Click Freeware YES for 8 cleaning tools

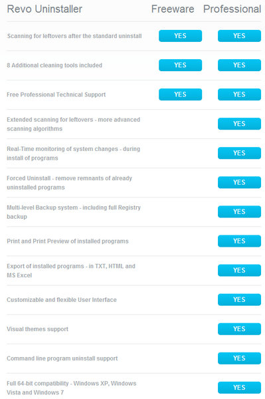click(180, 65)
